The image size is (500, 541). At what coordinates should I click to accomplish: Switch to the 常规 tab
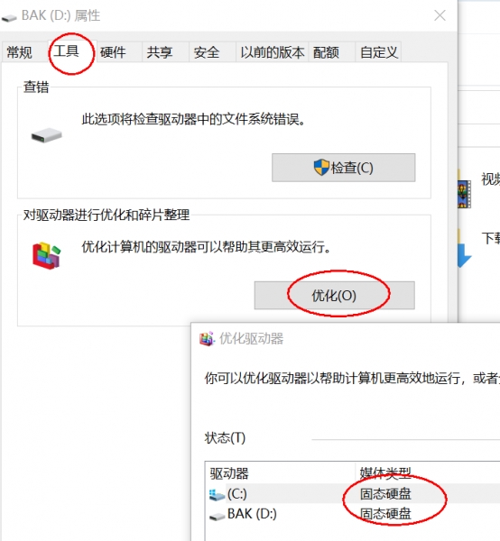(20, 52)
